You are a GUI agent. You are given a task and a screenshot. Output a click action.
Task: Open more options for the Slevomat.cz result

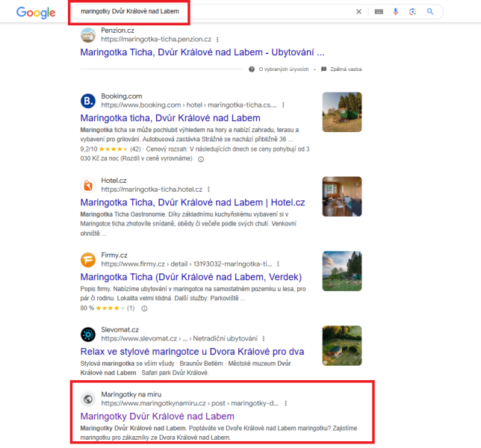point(264,338)
